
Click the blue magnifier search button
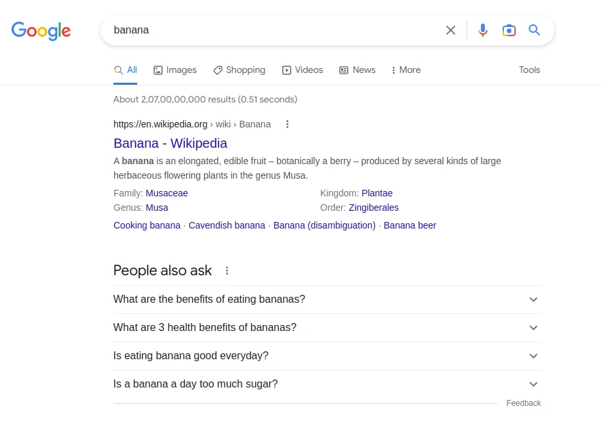click(x=534, y=30)
